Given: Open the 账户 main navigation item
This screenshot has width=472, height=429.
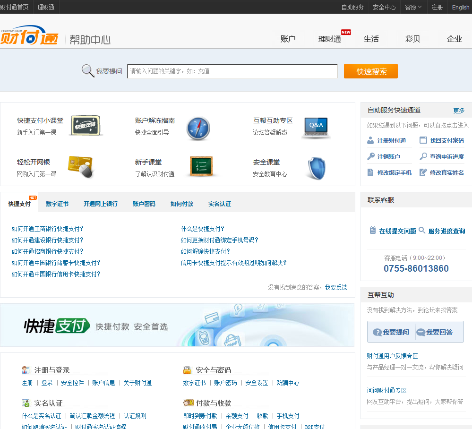Looking at the screenshot, I should (288, 39).
